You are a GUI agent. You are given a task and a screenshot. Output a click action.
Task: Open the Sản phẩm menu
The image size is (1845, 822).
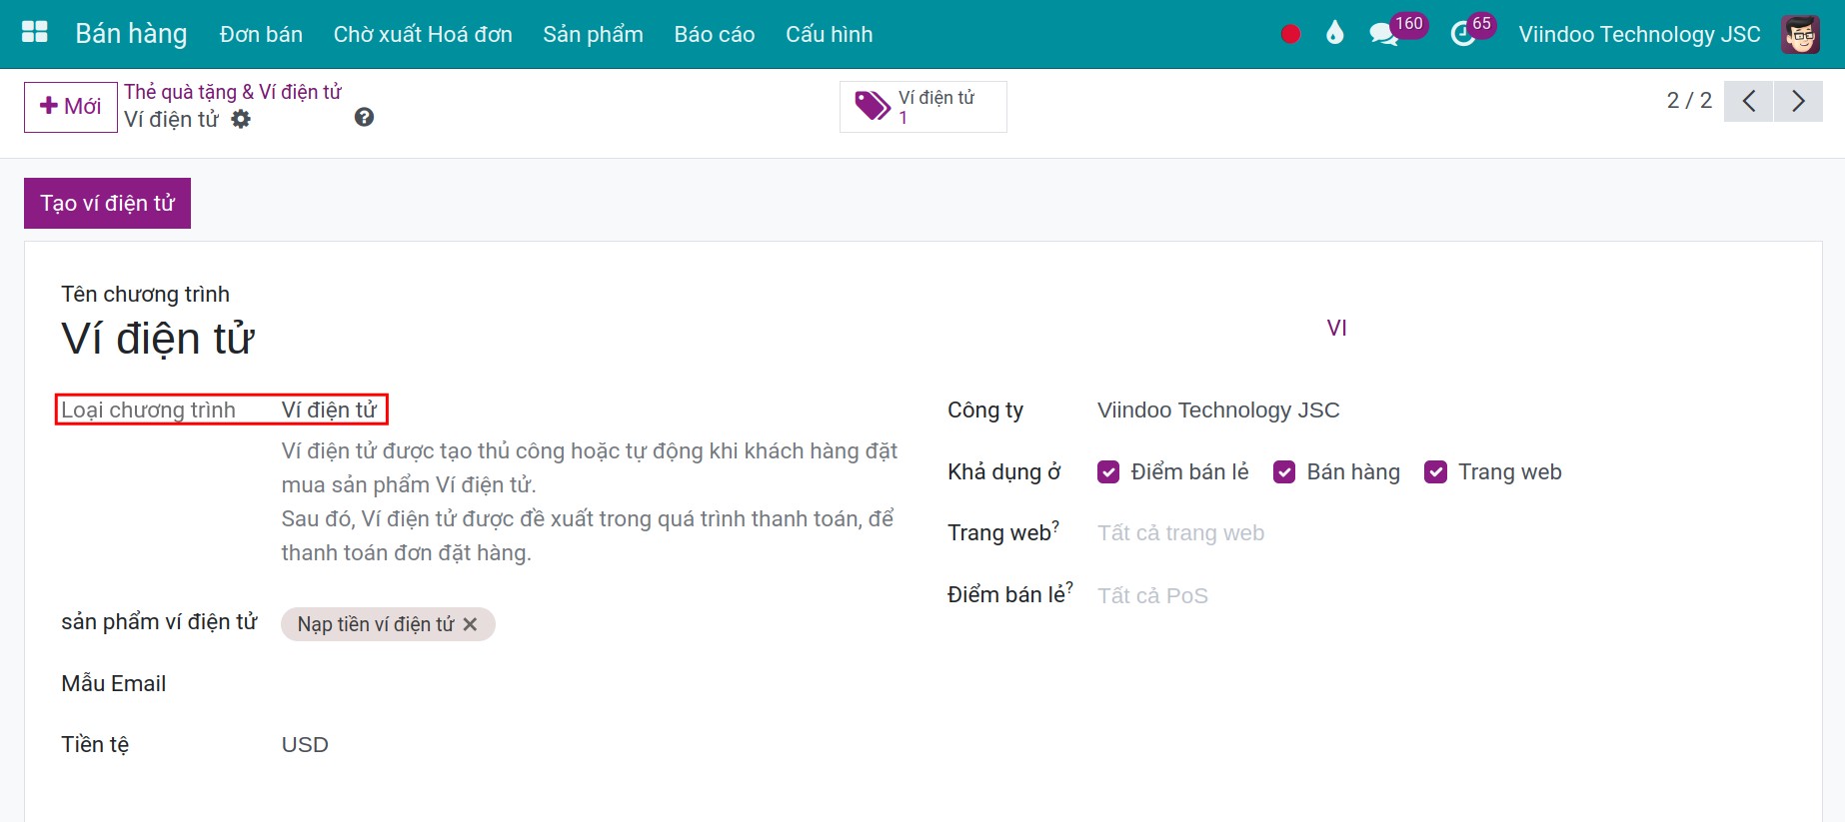[593, 34]
